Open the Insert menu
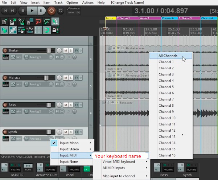Viewport: 218px width, 180px height. click(35, 3)
